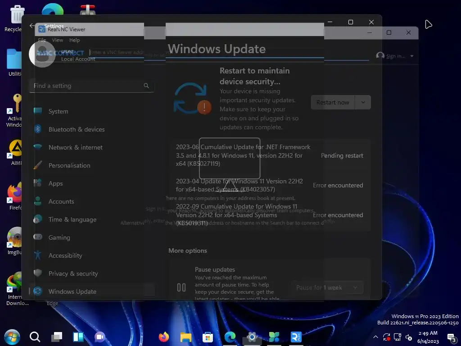This screenshot has height=346, width=461.
Task: Launch Microsoft Edge from the taskbar
Action: point(230,337)
